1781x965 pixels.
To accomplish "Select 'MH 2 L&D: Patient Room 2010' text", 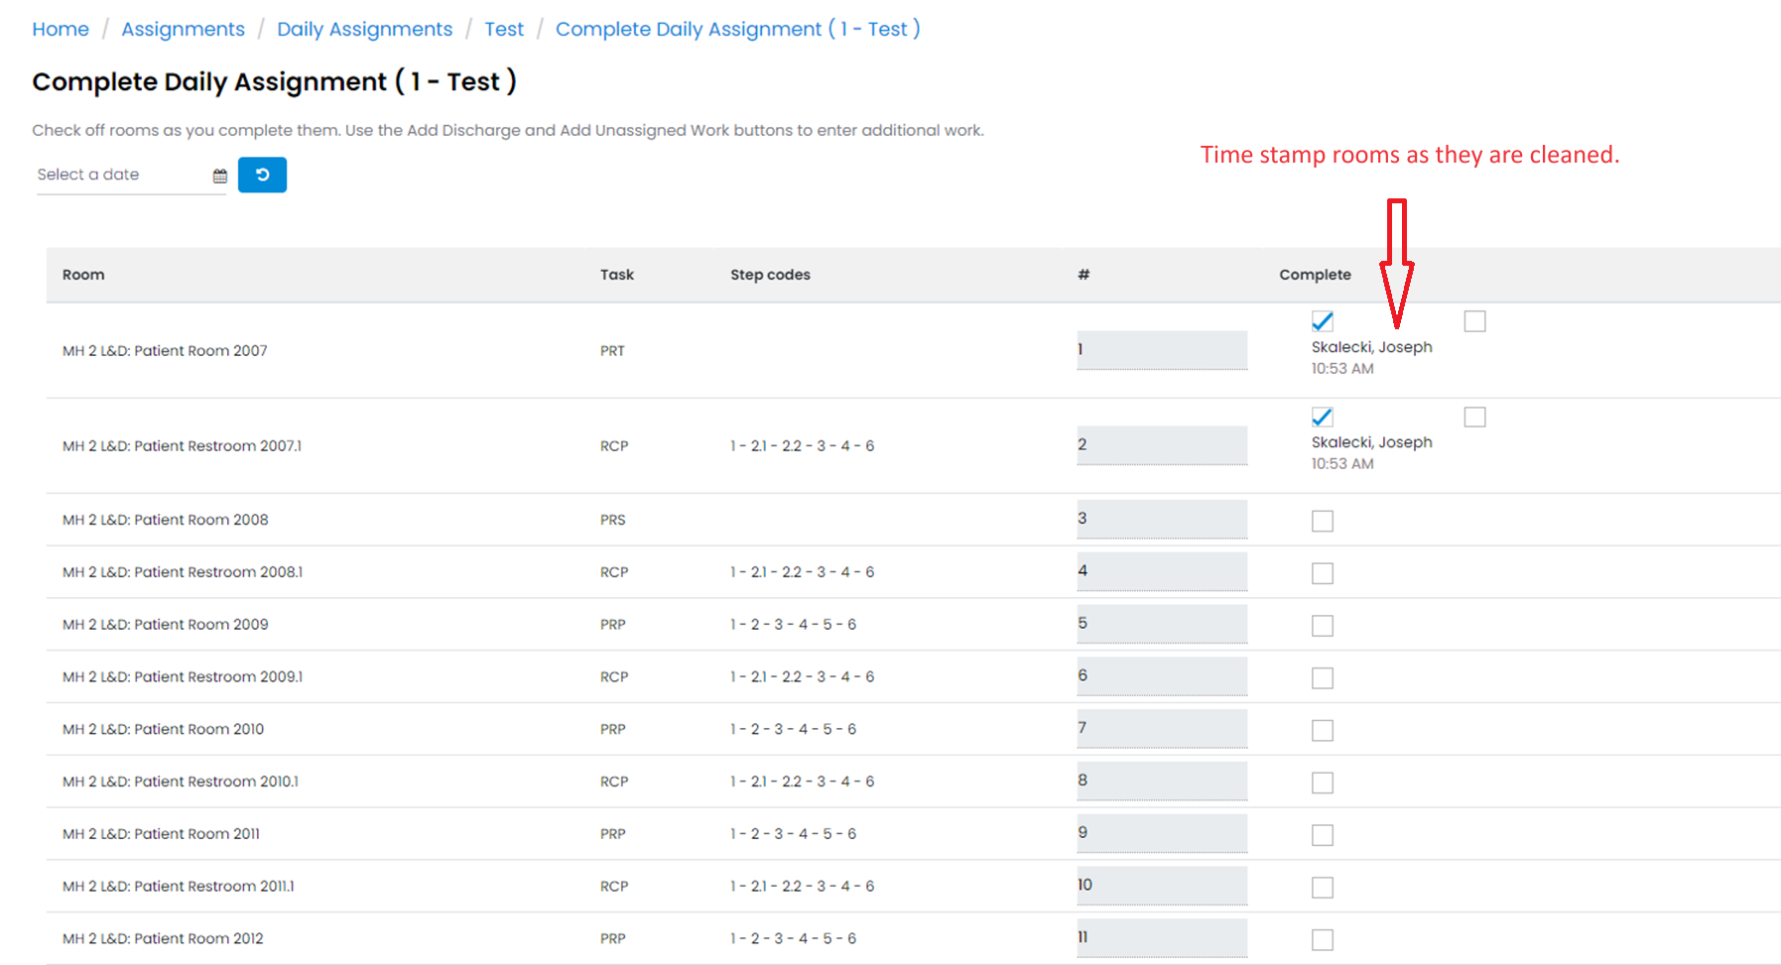I will pos(163,729).
